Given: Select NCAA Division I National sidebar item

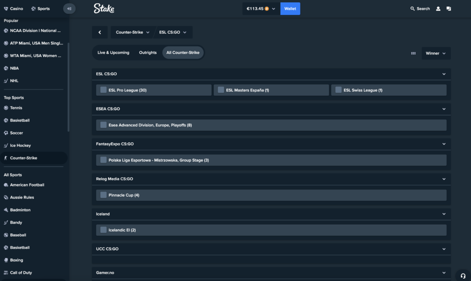Looking at the screenshot, I should click(34, 31).
